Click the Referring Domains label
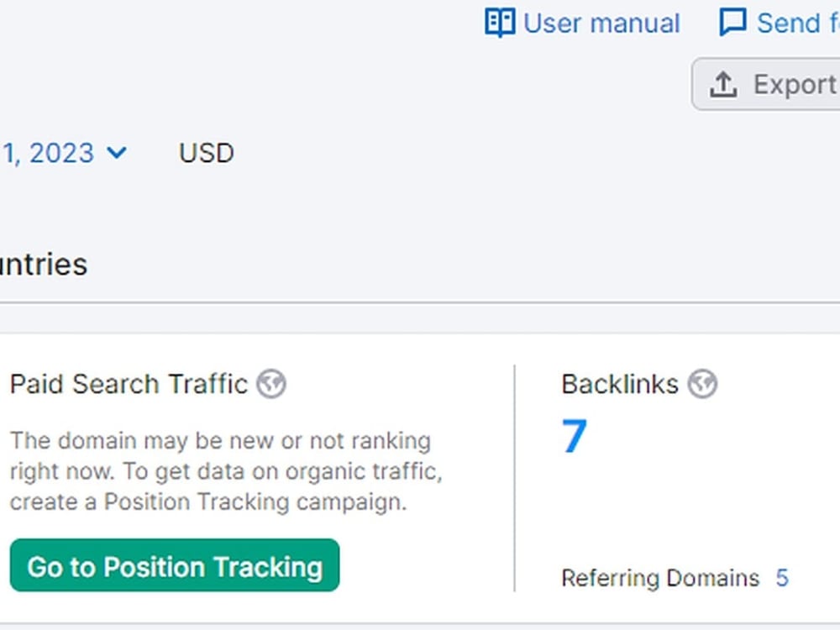The width and height of the screenshot is (840, 630). (660, 579)
